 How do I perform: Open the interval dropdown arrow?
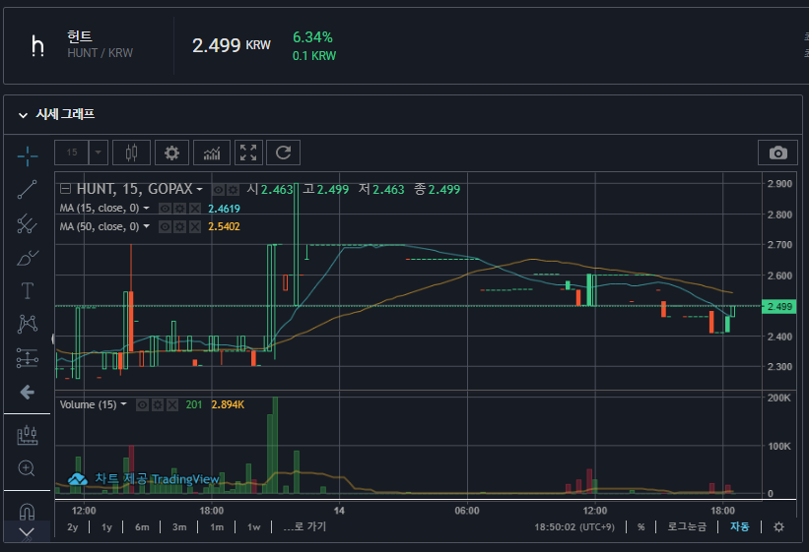pyautogui.click(x=98, y=153)
